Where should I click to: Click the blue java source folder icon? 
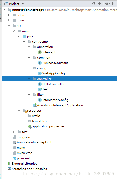25,36
